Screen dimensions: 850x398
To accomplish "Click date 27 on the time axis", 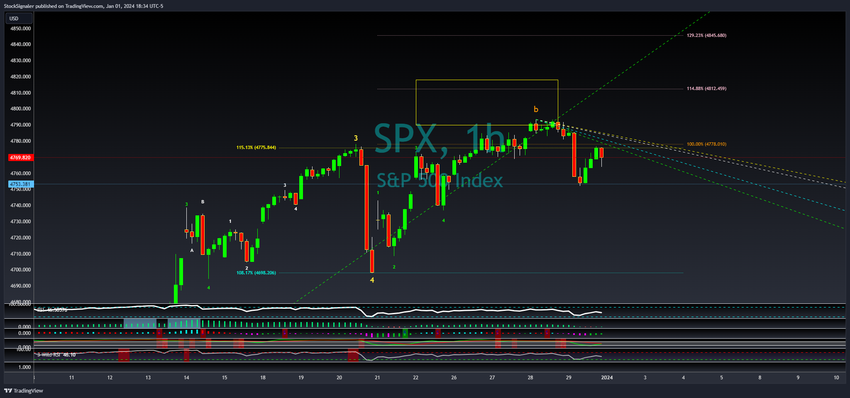I will pos(492,378).
